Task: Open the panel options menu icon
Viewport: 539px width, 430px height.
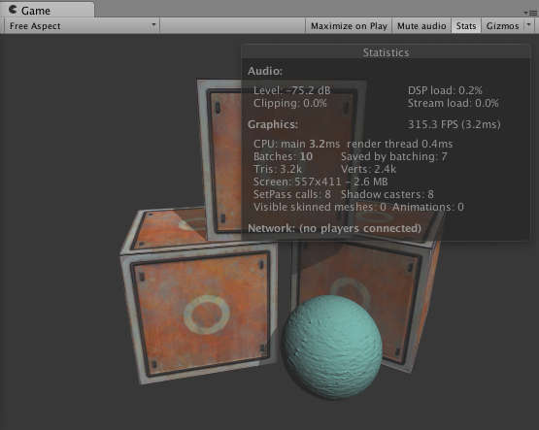Action: click(x=530, y=13)
